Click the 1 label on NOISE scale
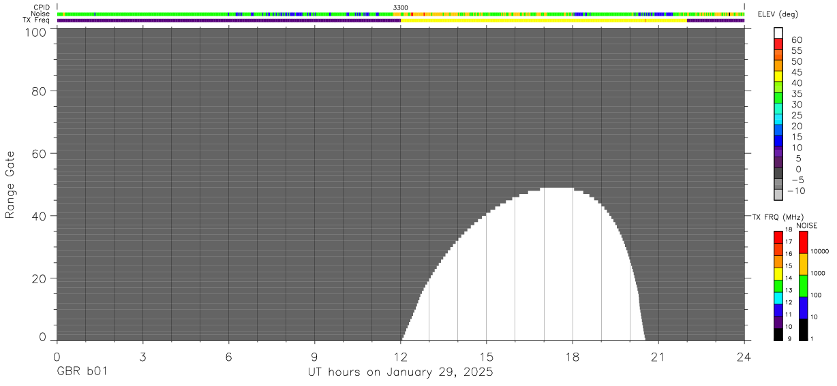Screen dimensions: 837x386 click(x=812, y=338)
